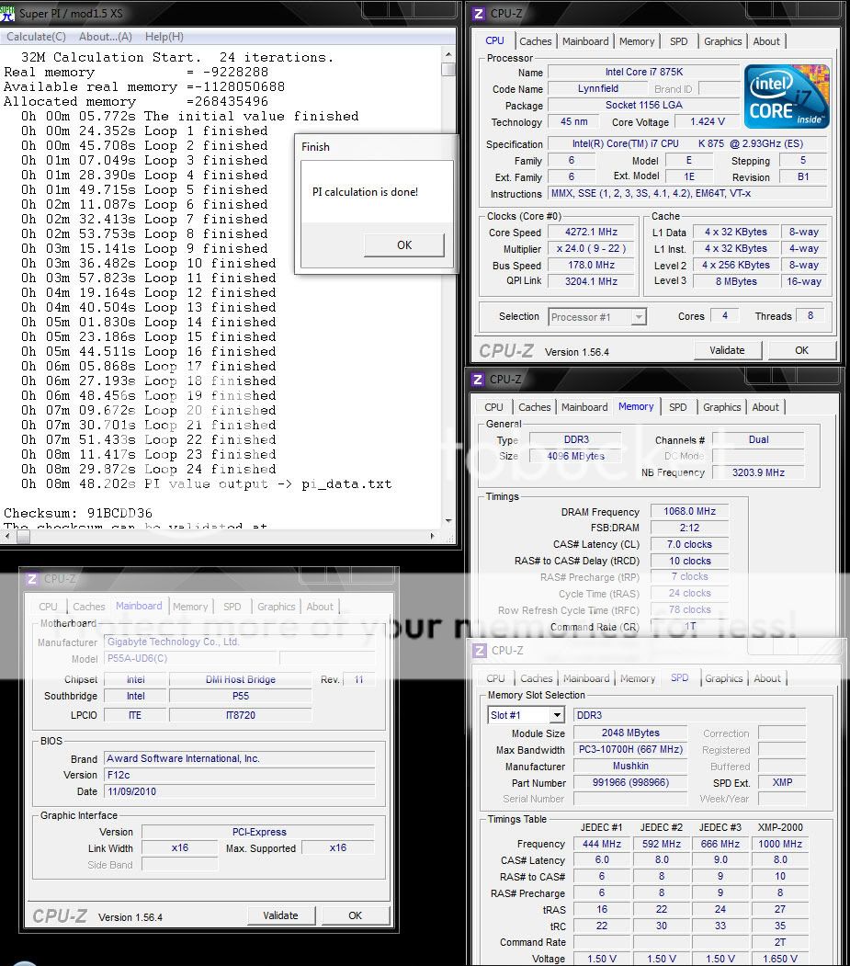850x966 pixels.
Task: Open the Help(H) menu in Super PI
Action: [164, 37]
